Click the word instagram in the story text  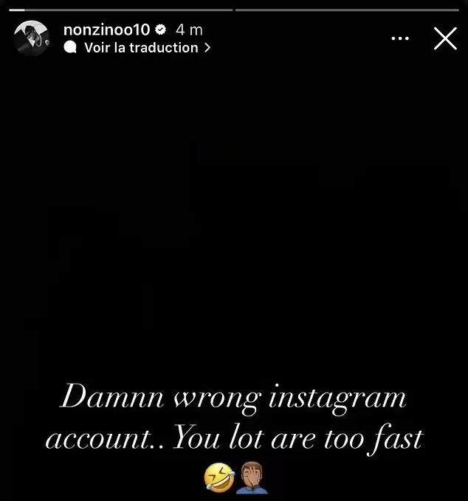tap(337, 399)
